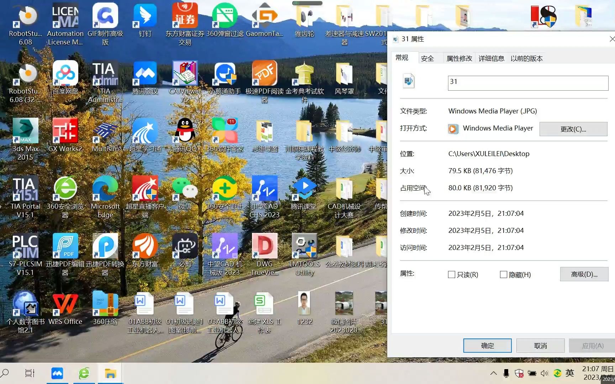The image size is (615, 384).
Task: Toggle 英 input method indicator
Action: (570, 373)
